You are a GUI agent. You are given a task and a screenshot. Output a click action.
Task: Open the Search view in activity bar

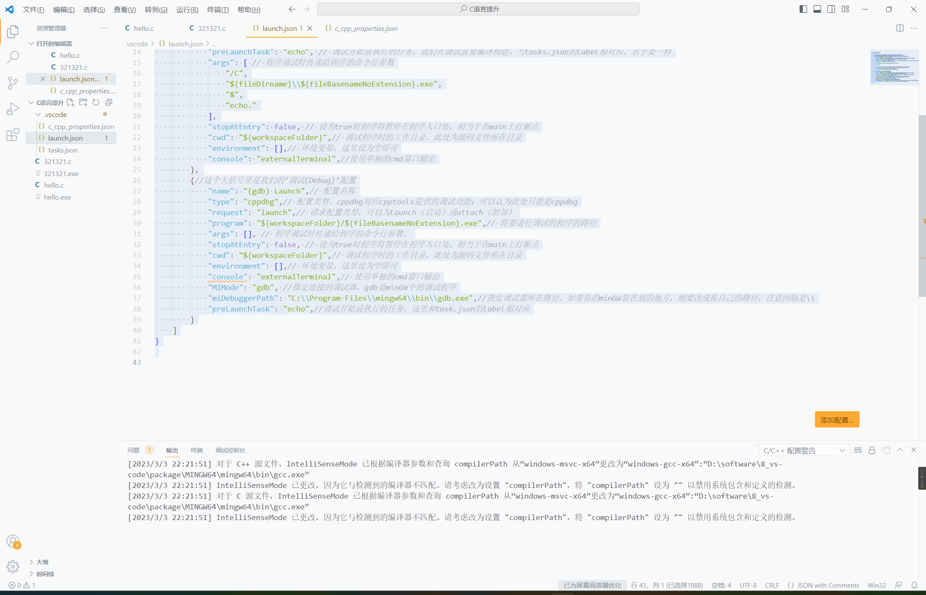pos(13,57)
